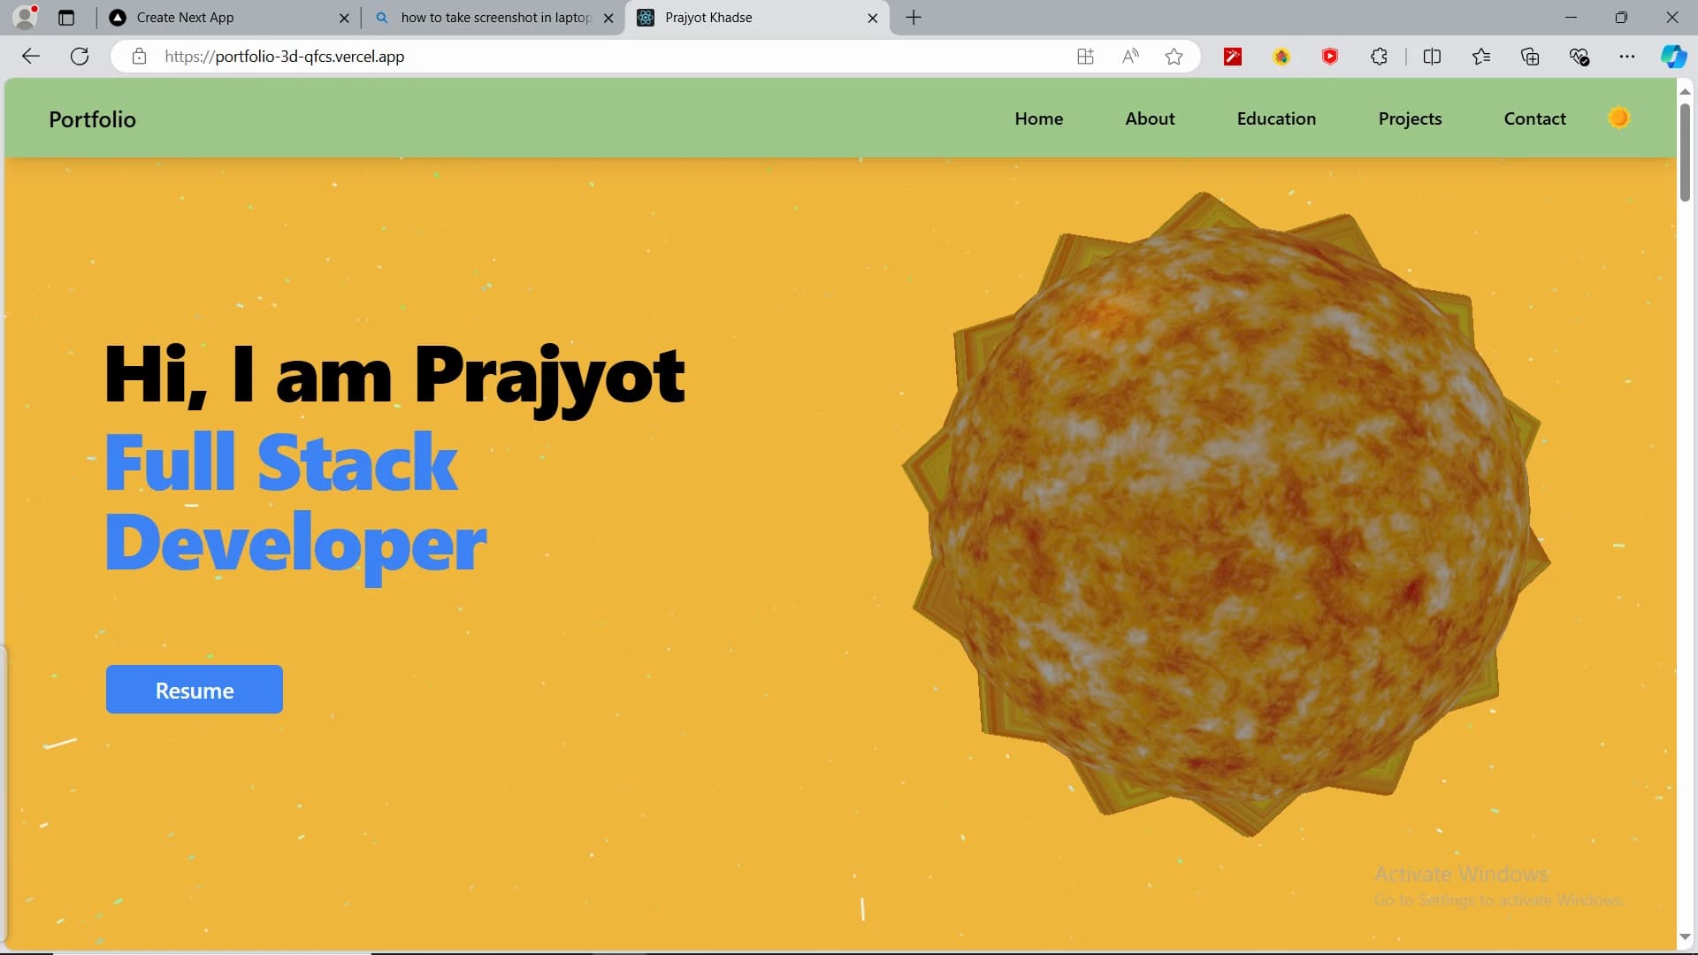Open the tab actions menu icon
Viewport: 1698px width, 955px height.
(x=66, y=17)
